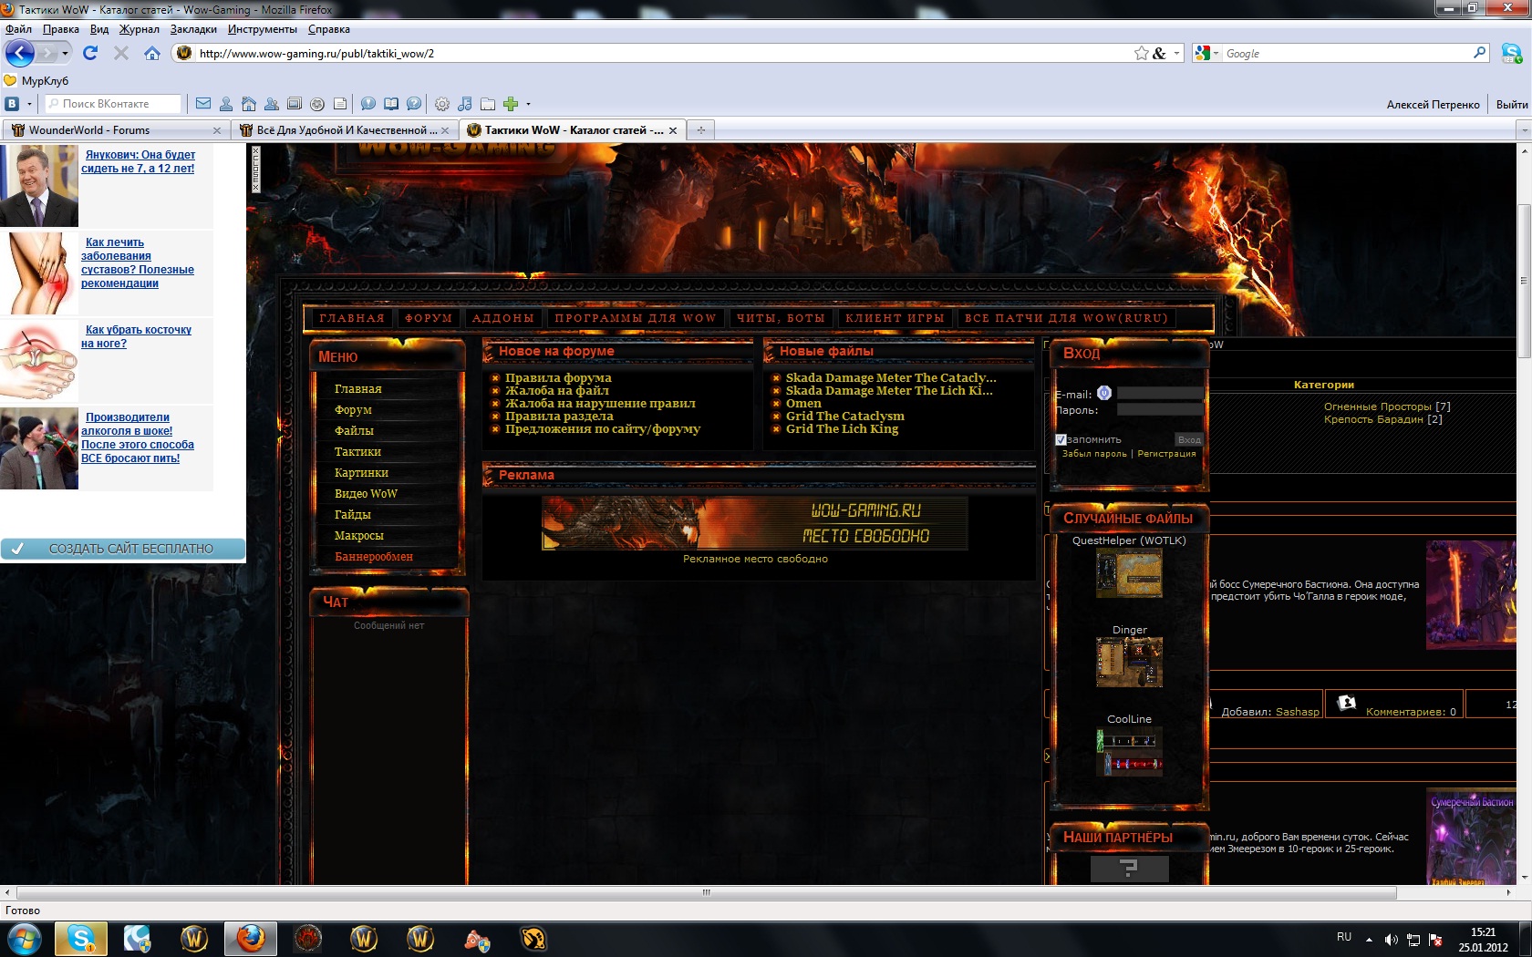Switch to WounderWorld - Forums tab

coord(115,130)
